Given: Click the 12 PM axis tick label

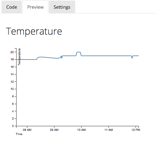Looking at the screenshot, I should [136, 130].
